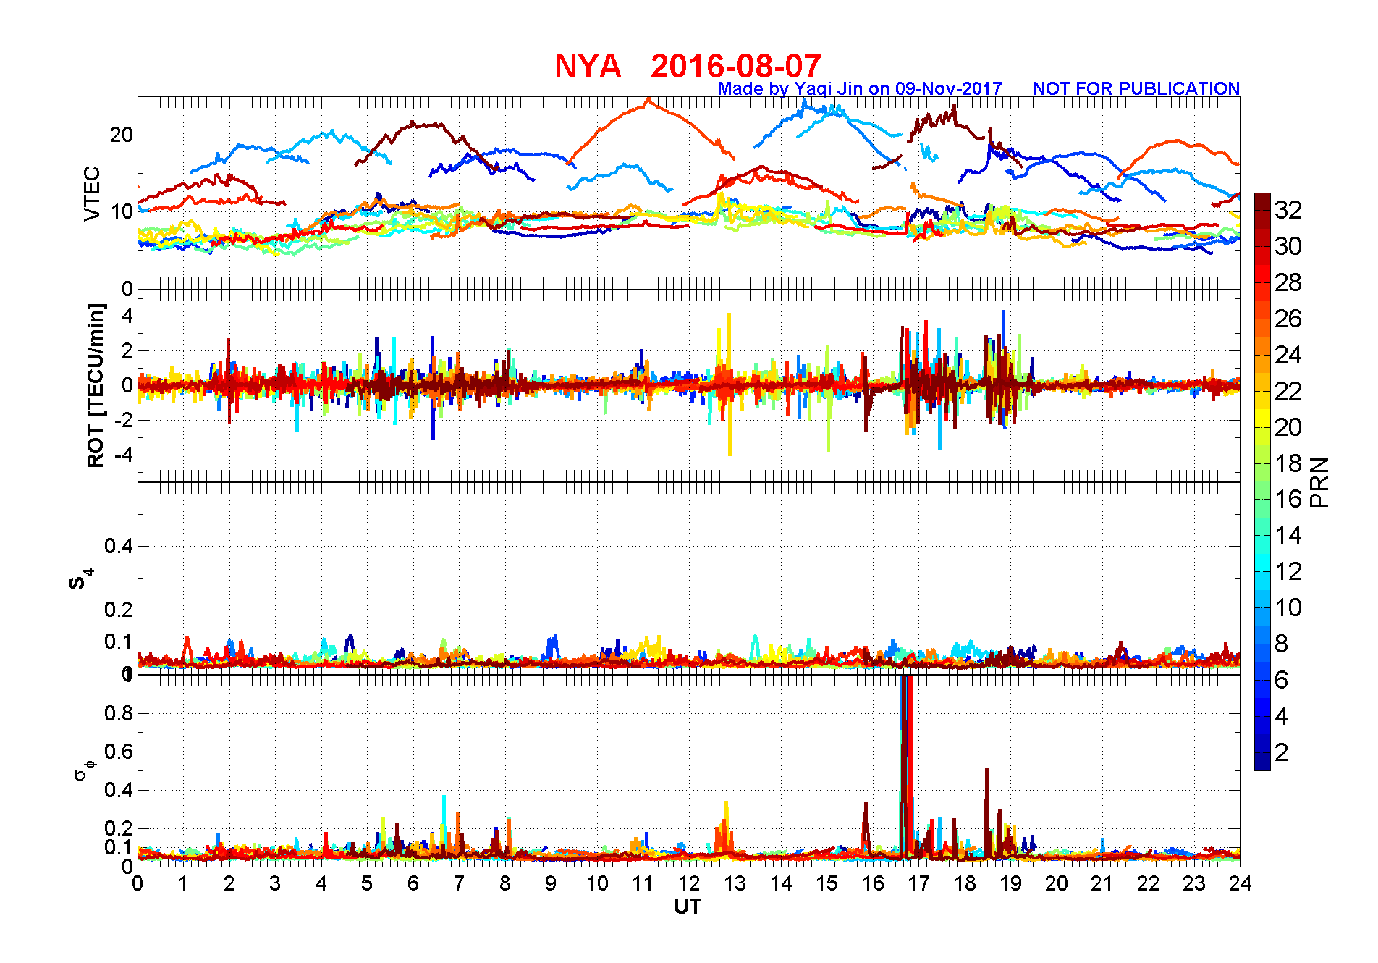Viewport: 1378px width, 963px height.
Task: Select the UT axis tick label 9
Action: pos(551,883)
